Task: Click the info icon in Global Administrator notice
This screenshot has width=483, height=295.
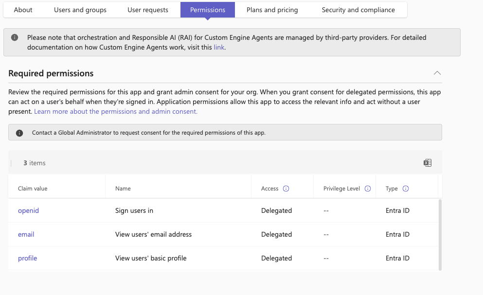Action: [x=19, y=133]
